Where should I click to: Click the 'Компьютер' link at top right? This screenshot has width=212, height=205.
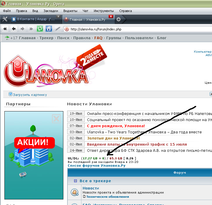point(203,51)
